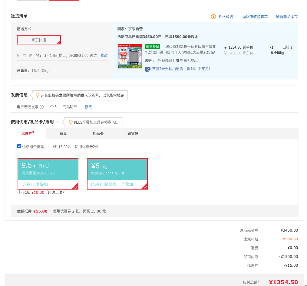Click the 7-day return icon
This screenshot has height=286, width=307.
point(148,69)
